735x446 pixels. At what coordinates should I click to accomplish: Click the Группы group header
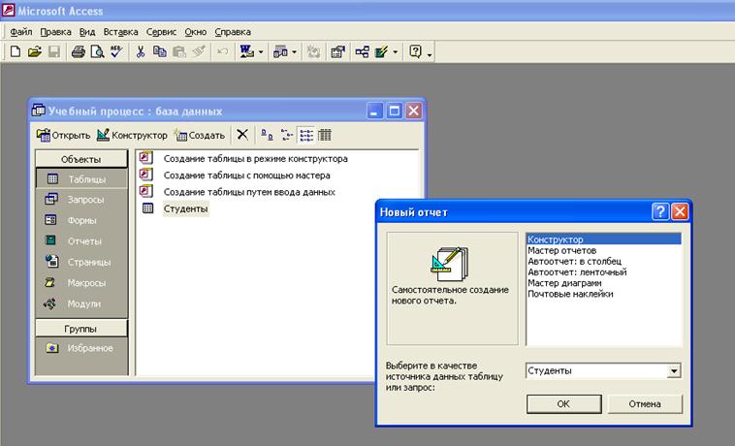coord(81,329)
